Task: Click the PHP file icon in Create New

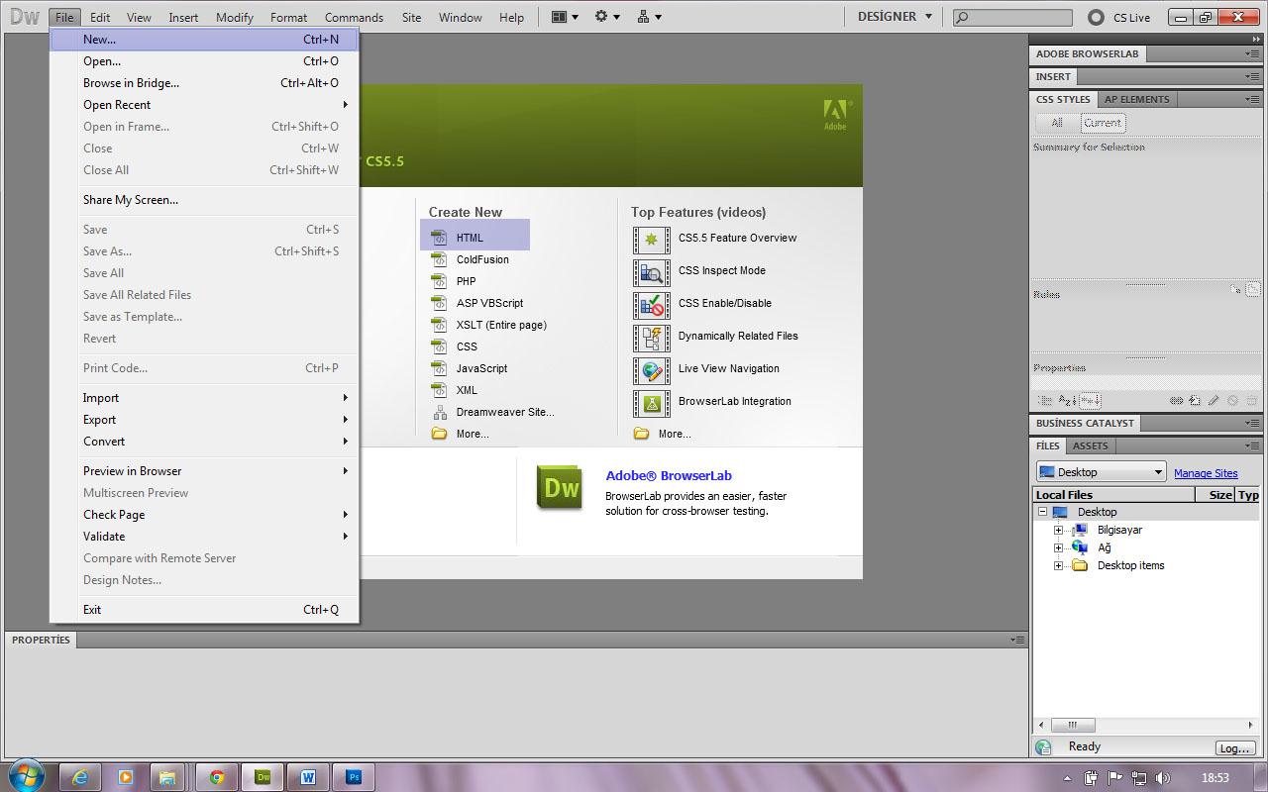Action: [439, 281]
